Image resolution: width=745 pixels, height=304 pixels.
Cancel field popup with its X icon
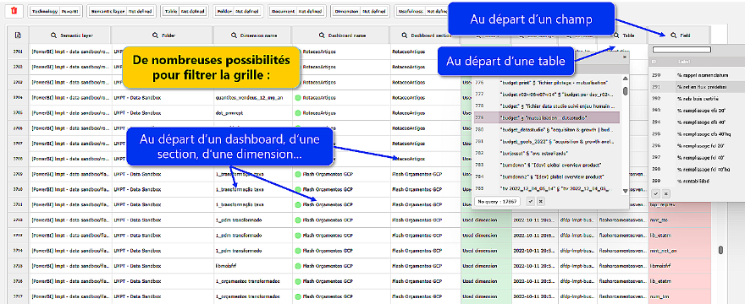tap(665, 193)
